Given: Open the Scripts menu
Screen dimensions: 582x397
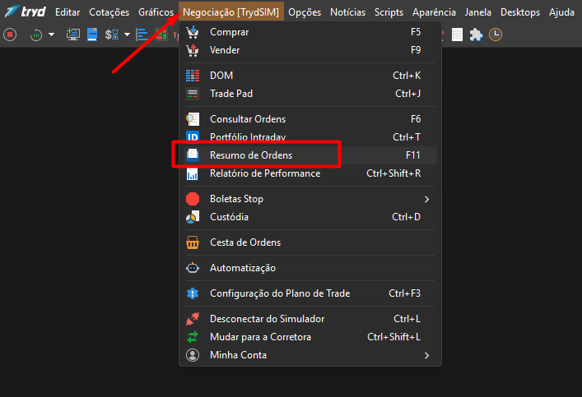Looking at the screenshot, I should 389,12.
